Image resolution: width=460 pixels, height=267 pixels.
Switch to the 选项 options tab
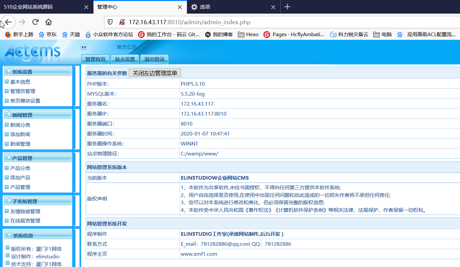(x=234, y=7)
